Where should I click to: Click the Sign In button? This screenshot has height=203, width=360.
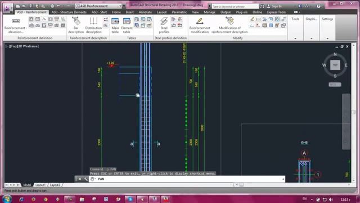pyautogui.click(x=274, y=6)
